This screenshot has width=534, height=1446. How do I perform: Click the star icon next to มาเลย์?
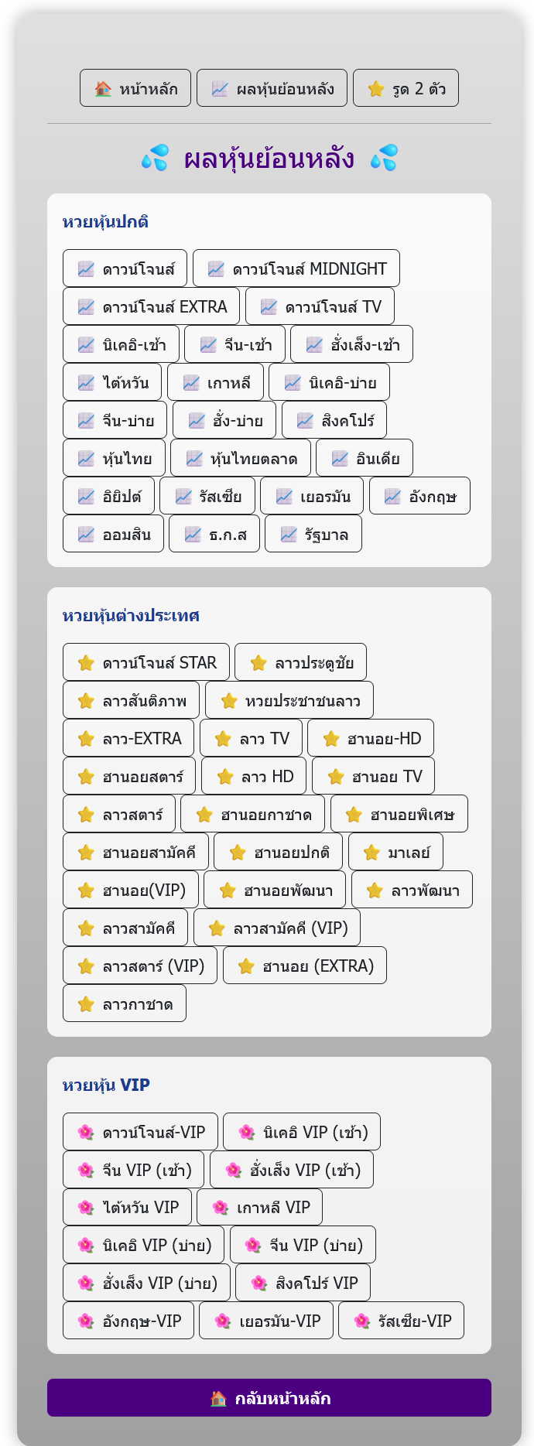coord(371,853)
